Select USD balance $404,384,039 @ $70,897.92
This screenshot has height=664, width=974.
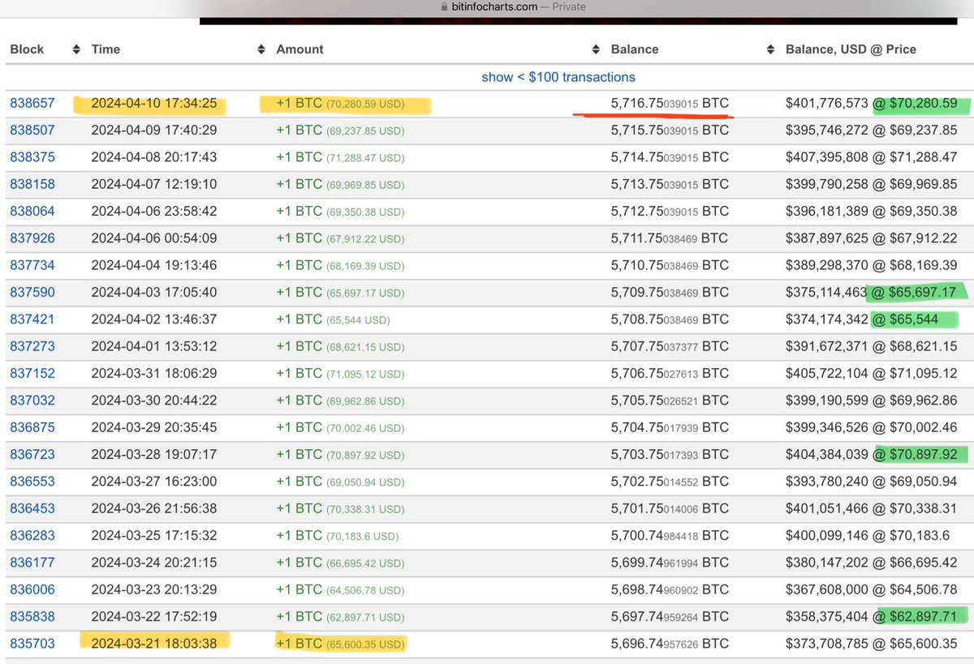click(871, 455)
